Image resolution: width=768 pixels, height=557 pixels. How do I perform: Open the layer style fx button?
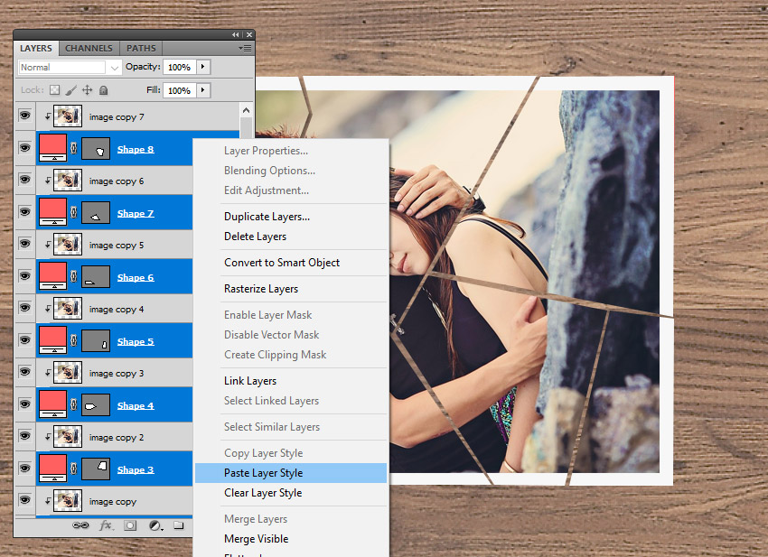pyautogui.click(x=106, y=525)
